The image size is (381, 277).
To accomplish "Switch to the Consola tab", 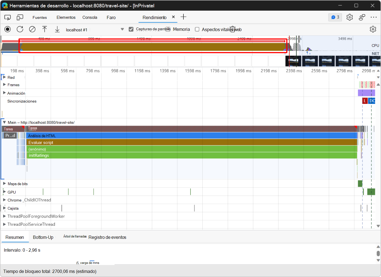I will pyautogui.click(x=90, y=17).
